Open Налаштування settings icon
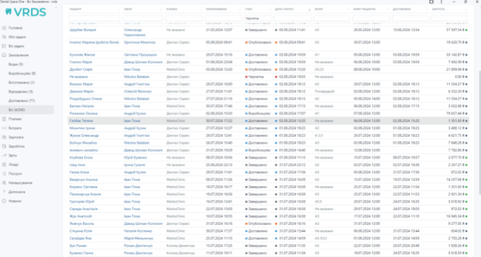 pos(4,183)
